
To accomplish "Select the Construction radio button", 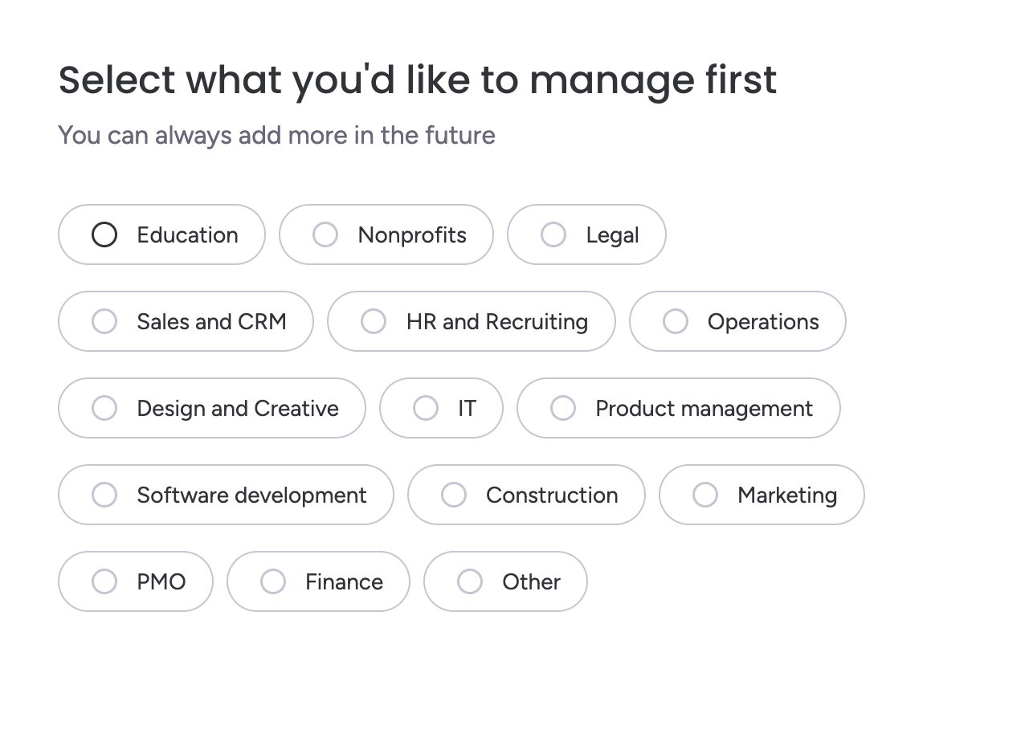I will point(454,495).
